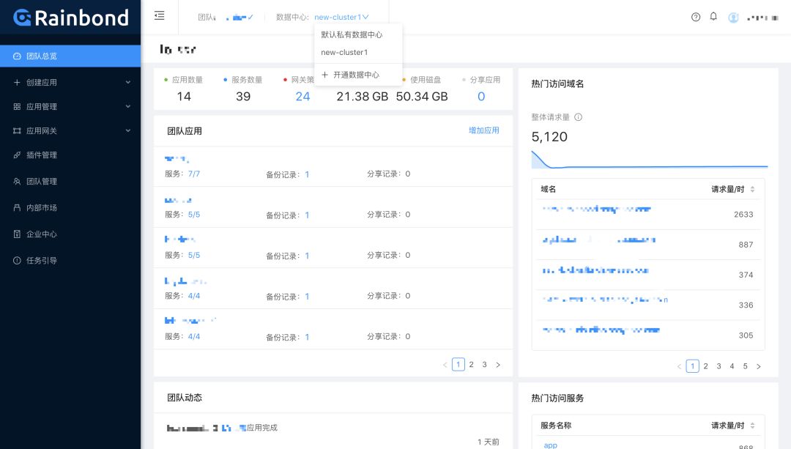The image size is (791, 449).
Task: Click the Rainbond logo
Action: [x=70, y=18]
